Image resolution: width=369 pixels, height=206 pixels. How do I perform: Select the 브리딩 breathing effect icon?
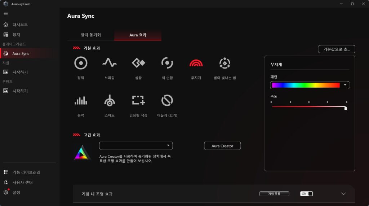110,63
